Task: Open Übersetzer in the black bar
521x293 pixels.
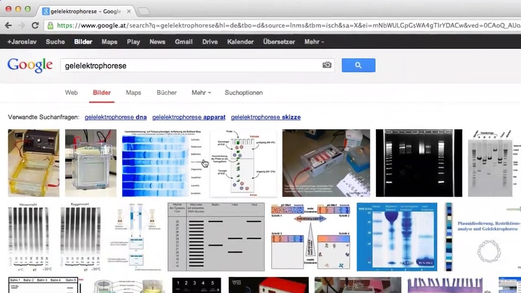Action: click(279, 42)
